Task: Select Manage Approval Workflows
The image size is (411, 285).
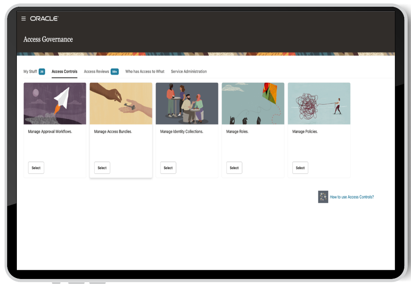Action: (x=36, y=168)
